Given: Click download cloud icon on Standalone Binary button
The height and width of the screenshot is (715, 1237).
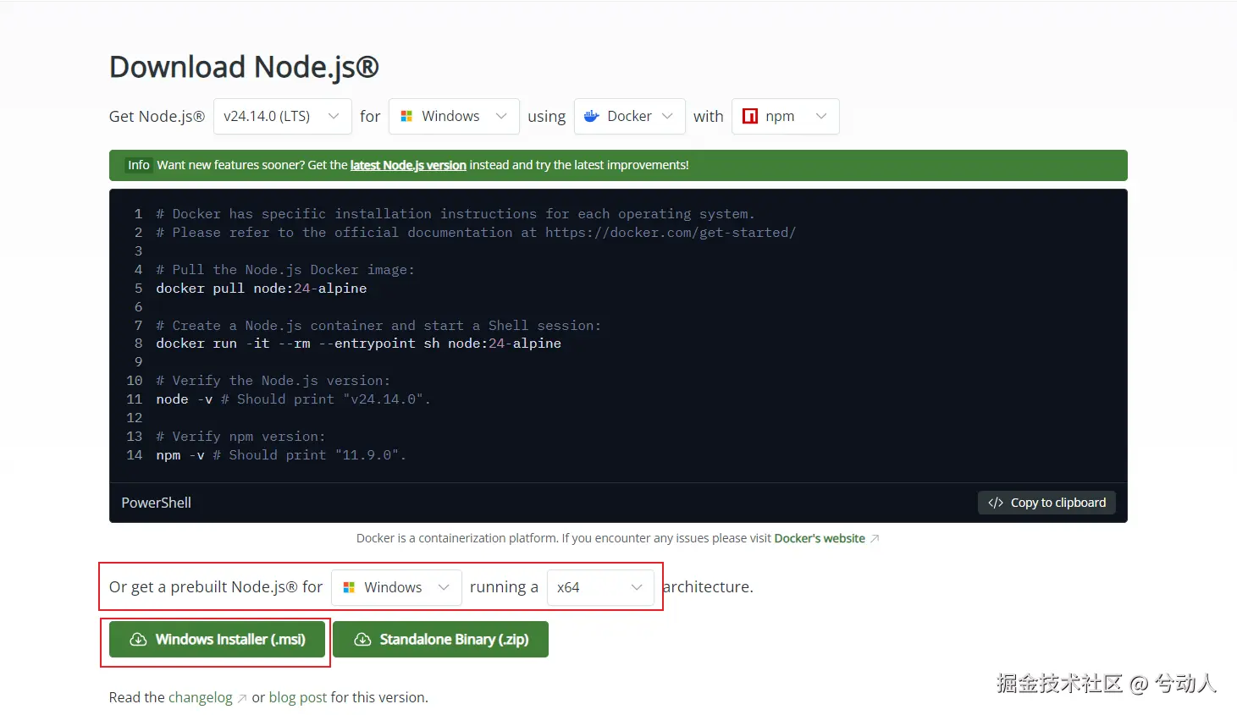Looking at the screenshot, I should point(362,640).
